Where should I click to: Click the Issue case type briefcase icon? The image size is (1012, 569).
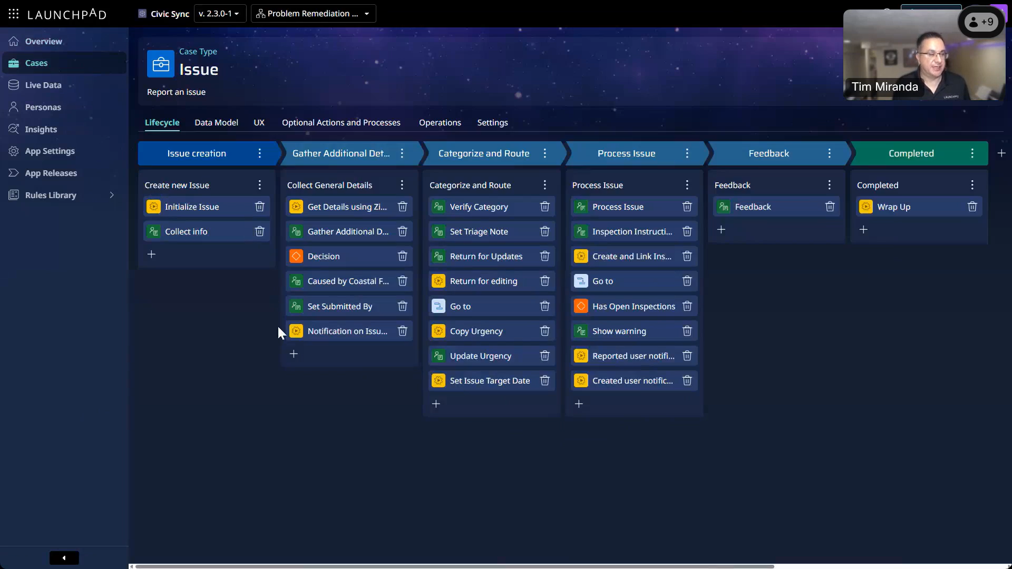click(x=160, y=64)
